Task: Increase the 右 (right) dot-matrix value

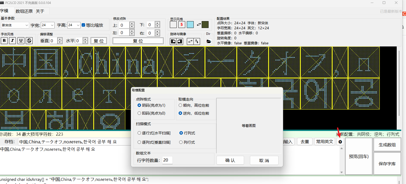Action: pyautogui.click(x=157, y=31)
